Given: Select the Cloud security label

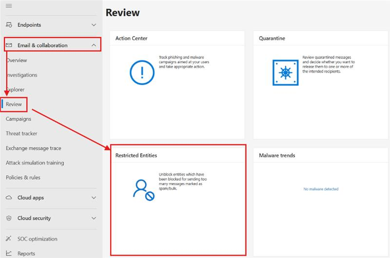Looking at the screenshot, I should pyautogui.click(x=34, y=218).
